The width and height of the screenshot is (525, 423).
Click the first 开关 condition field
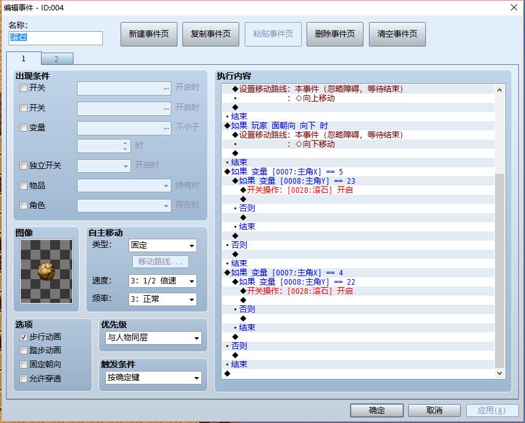124,89
